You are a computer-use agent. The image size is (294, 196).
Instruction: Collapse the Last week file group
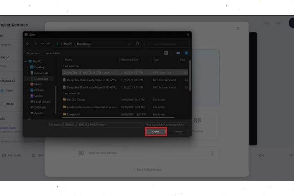(61, 66)
